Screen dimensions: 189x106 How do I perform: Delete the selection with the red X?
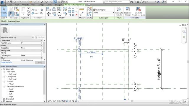[x=76, y=15]
